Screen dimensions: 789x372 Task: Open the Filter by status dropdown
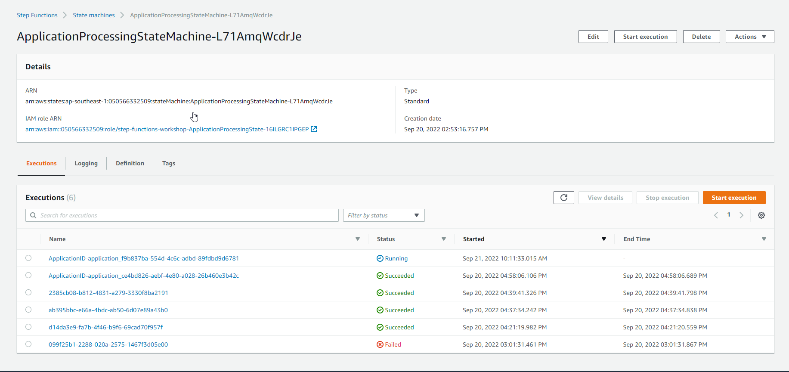tap(384, 215)
